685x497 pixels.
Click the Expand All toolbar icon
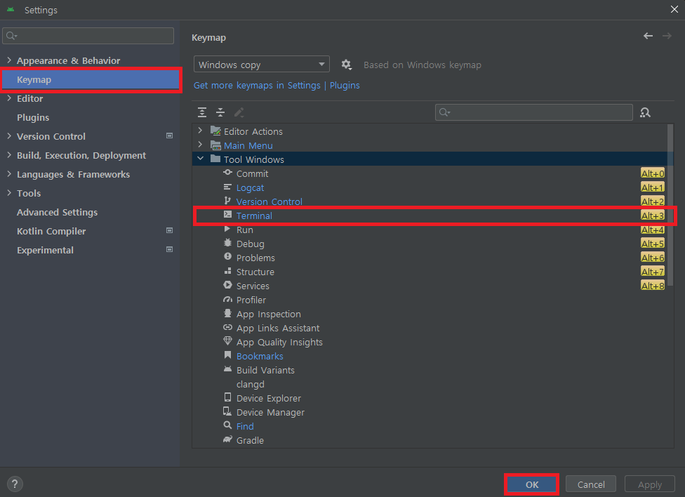pyautogui.click(x=202, y=112)
